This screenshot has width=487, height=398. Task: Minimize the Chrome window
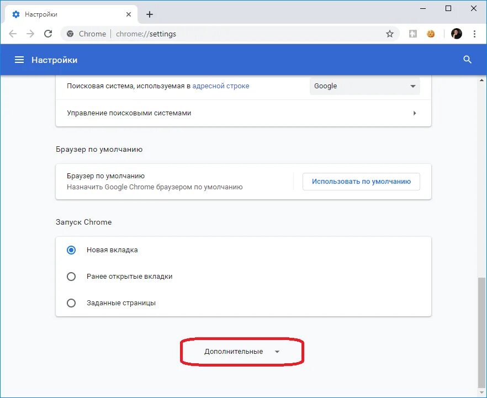tap(423, 9)
